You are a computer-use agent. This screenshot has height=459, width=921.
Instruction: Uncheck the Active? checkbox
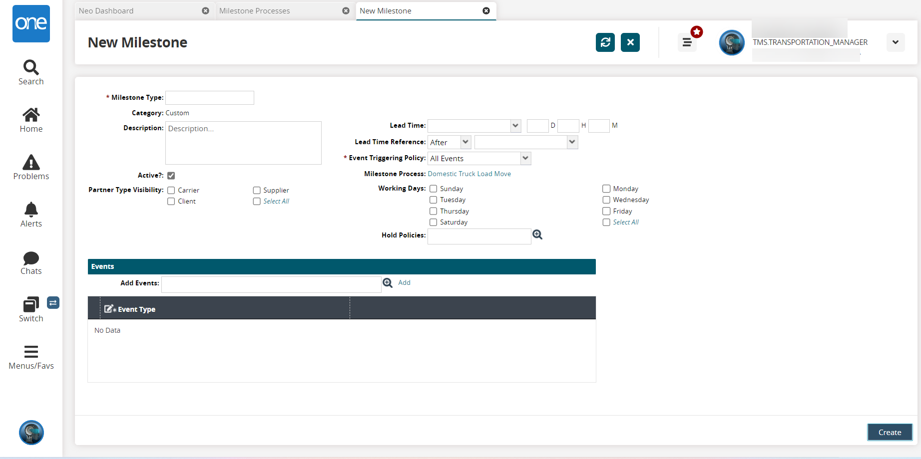point(171,176)
